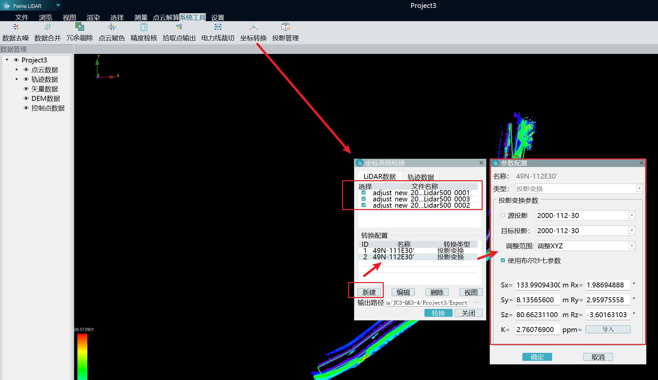Click the 数据去噪 denoise tool icon

click(16, 27)
